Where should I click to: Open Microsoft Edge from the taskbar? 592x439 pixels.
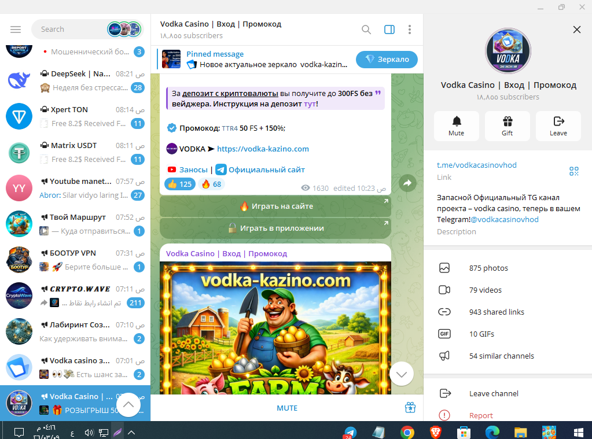point(492,432)
